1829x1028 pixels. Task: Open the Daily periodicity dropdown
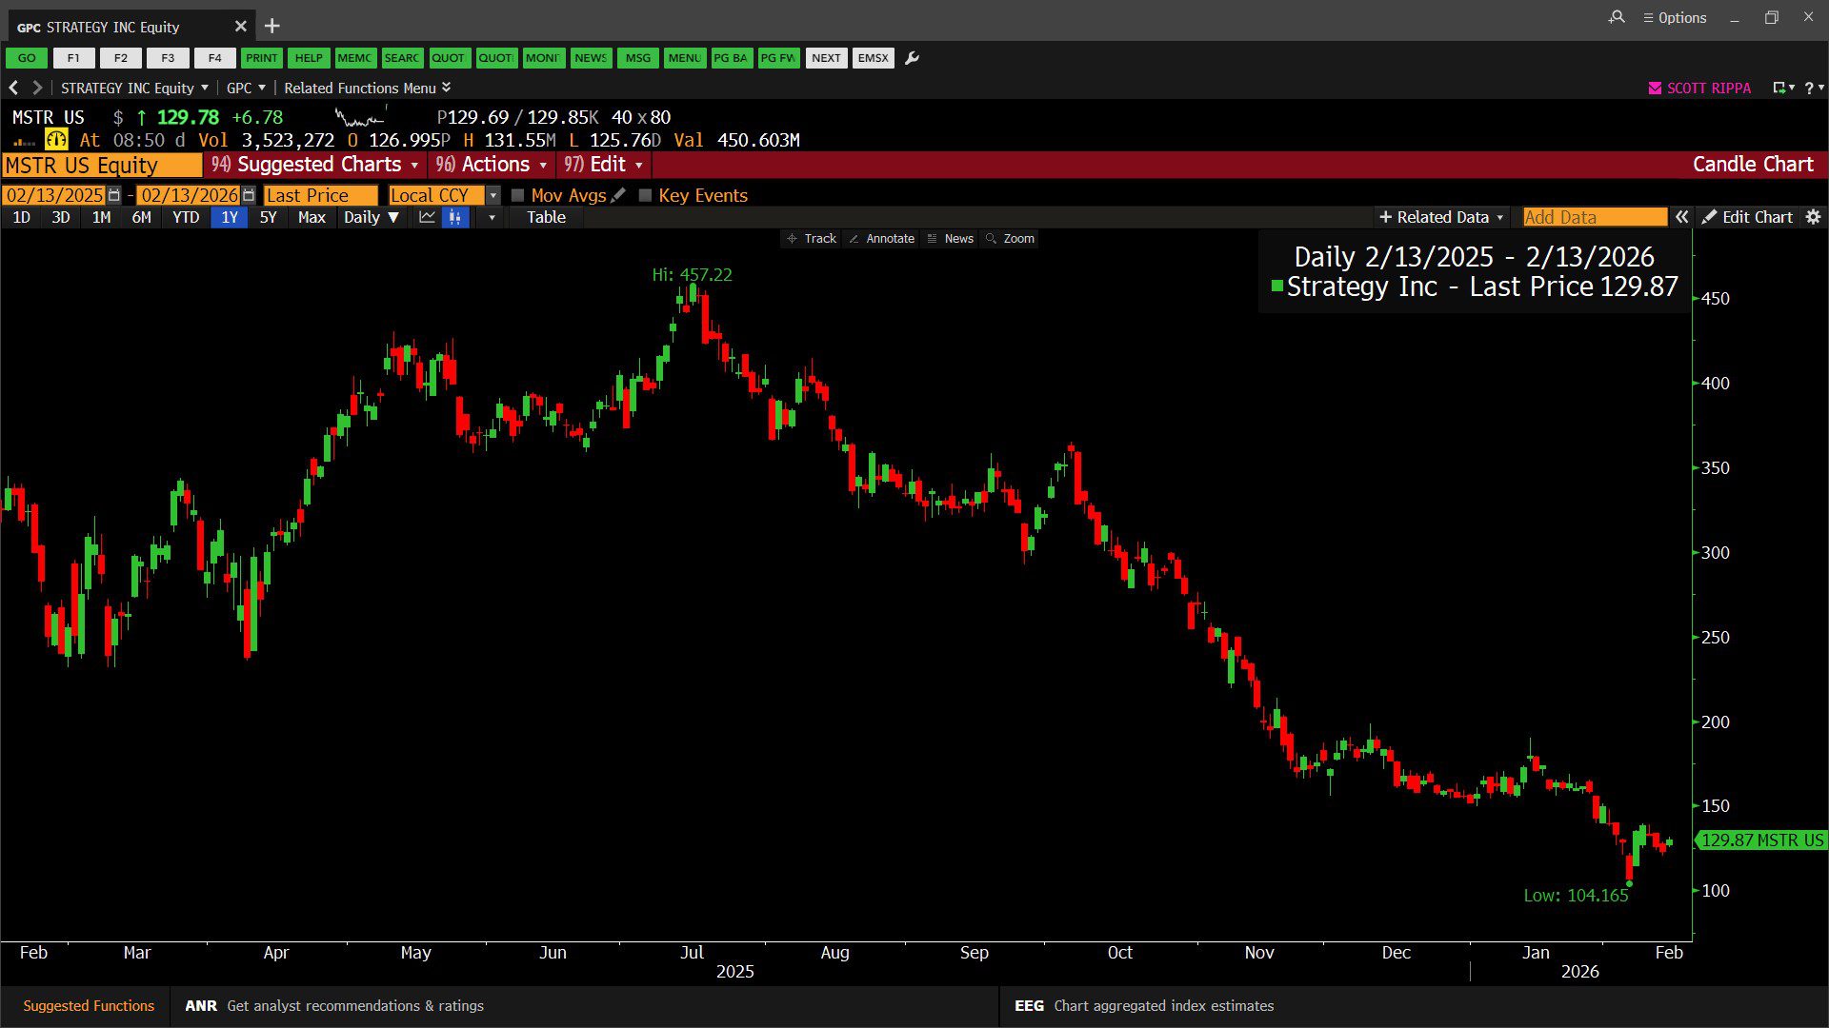click(x=372, y=217)
